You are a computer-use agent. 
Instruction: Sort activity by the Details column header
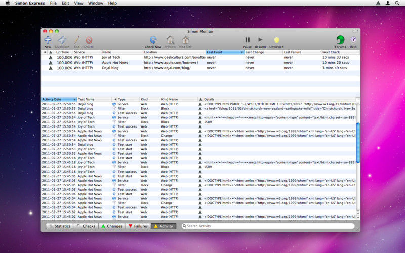pos(279,99)
